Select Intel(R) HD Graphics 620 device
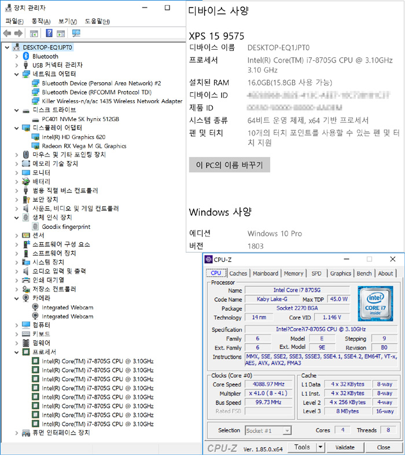This screenshot has width=405, height=456. (73, 137)
